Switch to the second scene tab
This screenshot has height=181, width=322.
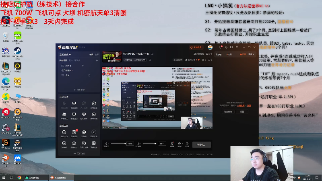[x=70, y=61]
